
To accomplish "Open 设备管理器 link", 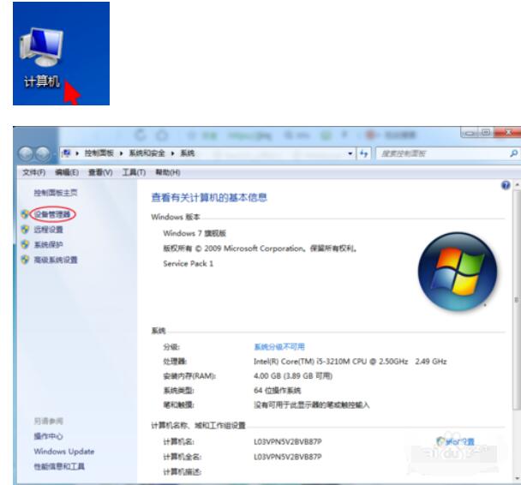I will pyautogui.click(x=52, y=214).
